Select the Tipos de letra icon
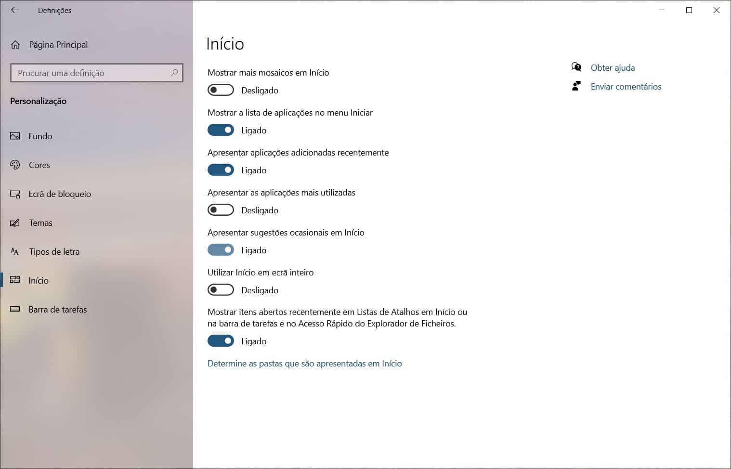The width and height of the screenshot is (731, 469). [15, 252]
